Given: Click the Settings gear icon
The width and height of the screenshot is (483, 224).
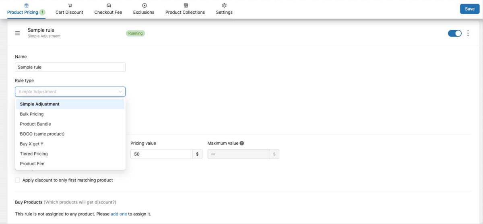Looking at the screenshot, I should pos(224,6).
